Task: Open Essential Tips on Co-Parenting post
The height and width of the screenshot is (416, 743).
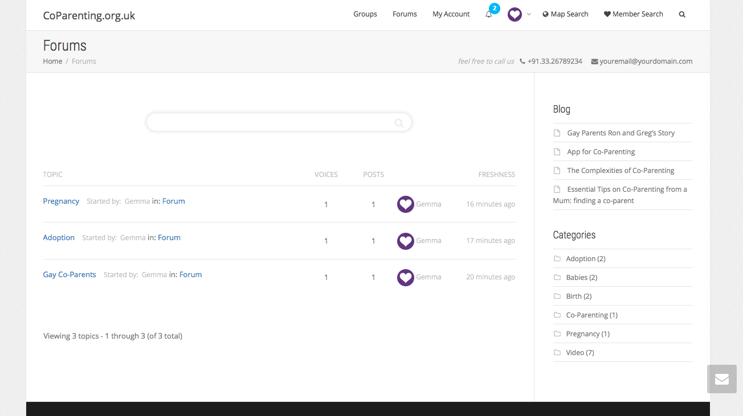Action: pyautogui.click(x=620, y=195)
